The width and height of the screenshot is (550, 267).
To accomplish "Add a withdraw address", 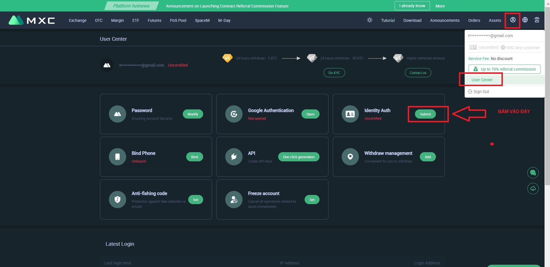I will [x=428, y=157].
